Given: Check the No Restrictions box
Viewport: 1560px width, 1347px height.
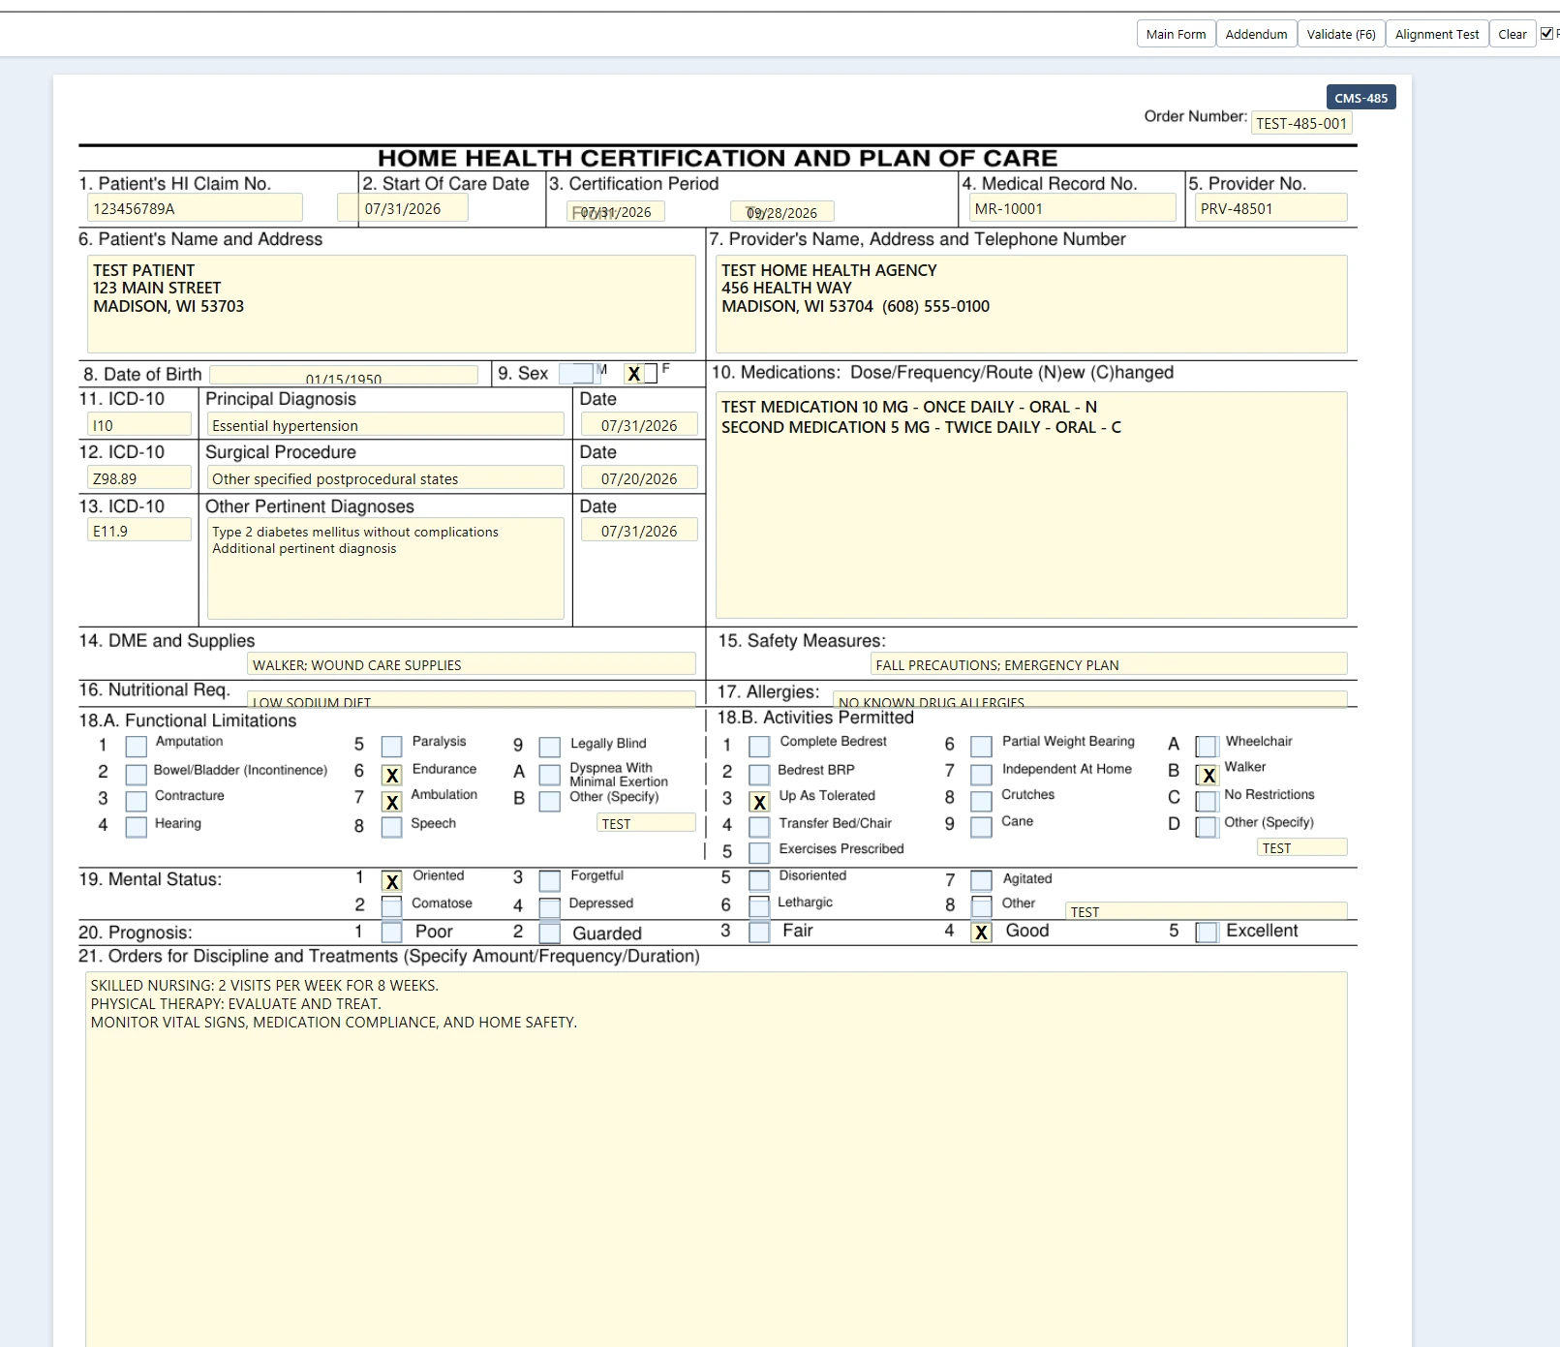Looking at the screenshot, I should (x=1206, y=801).
